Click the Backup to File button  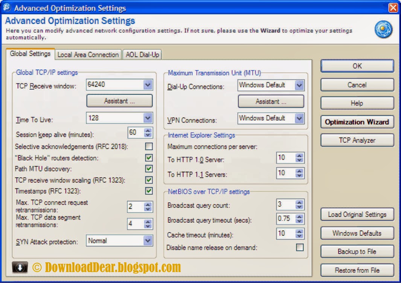pos(357,251)
